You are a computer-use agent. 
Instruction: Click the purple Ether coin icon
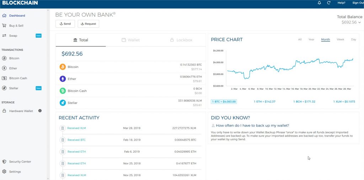[x=63, y=79]
